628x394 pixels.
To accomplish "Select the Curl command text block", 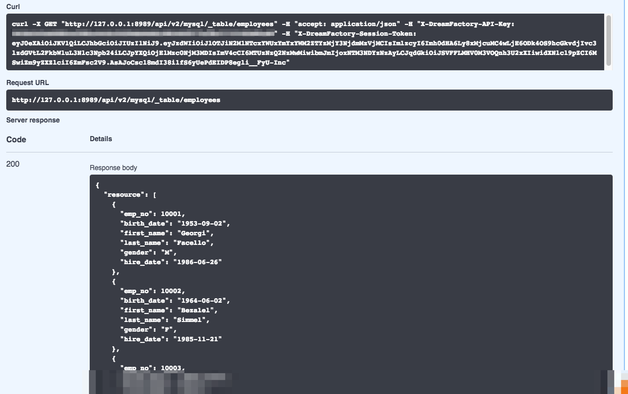I will [x=309, y=43].
